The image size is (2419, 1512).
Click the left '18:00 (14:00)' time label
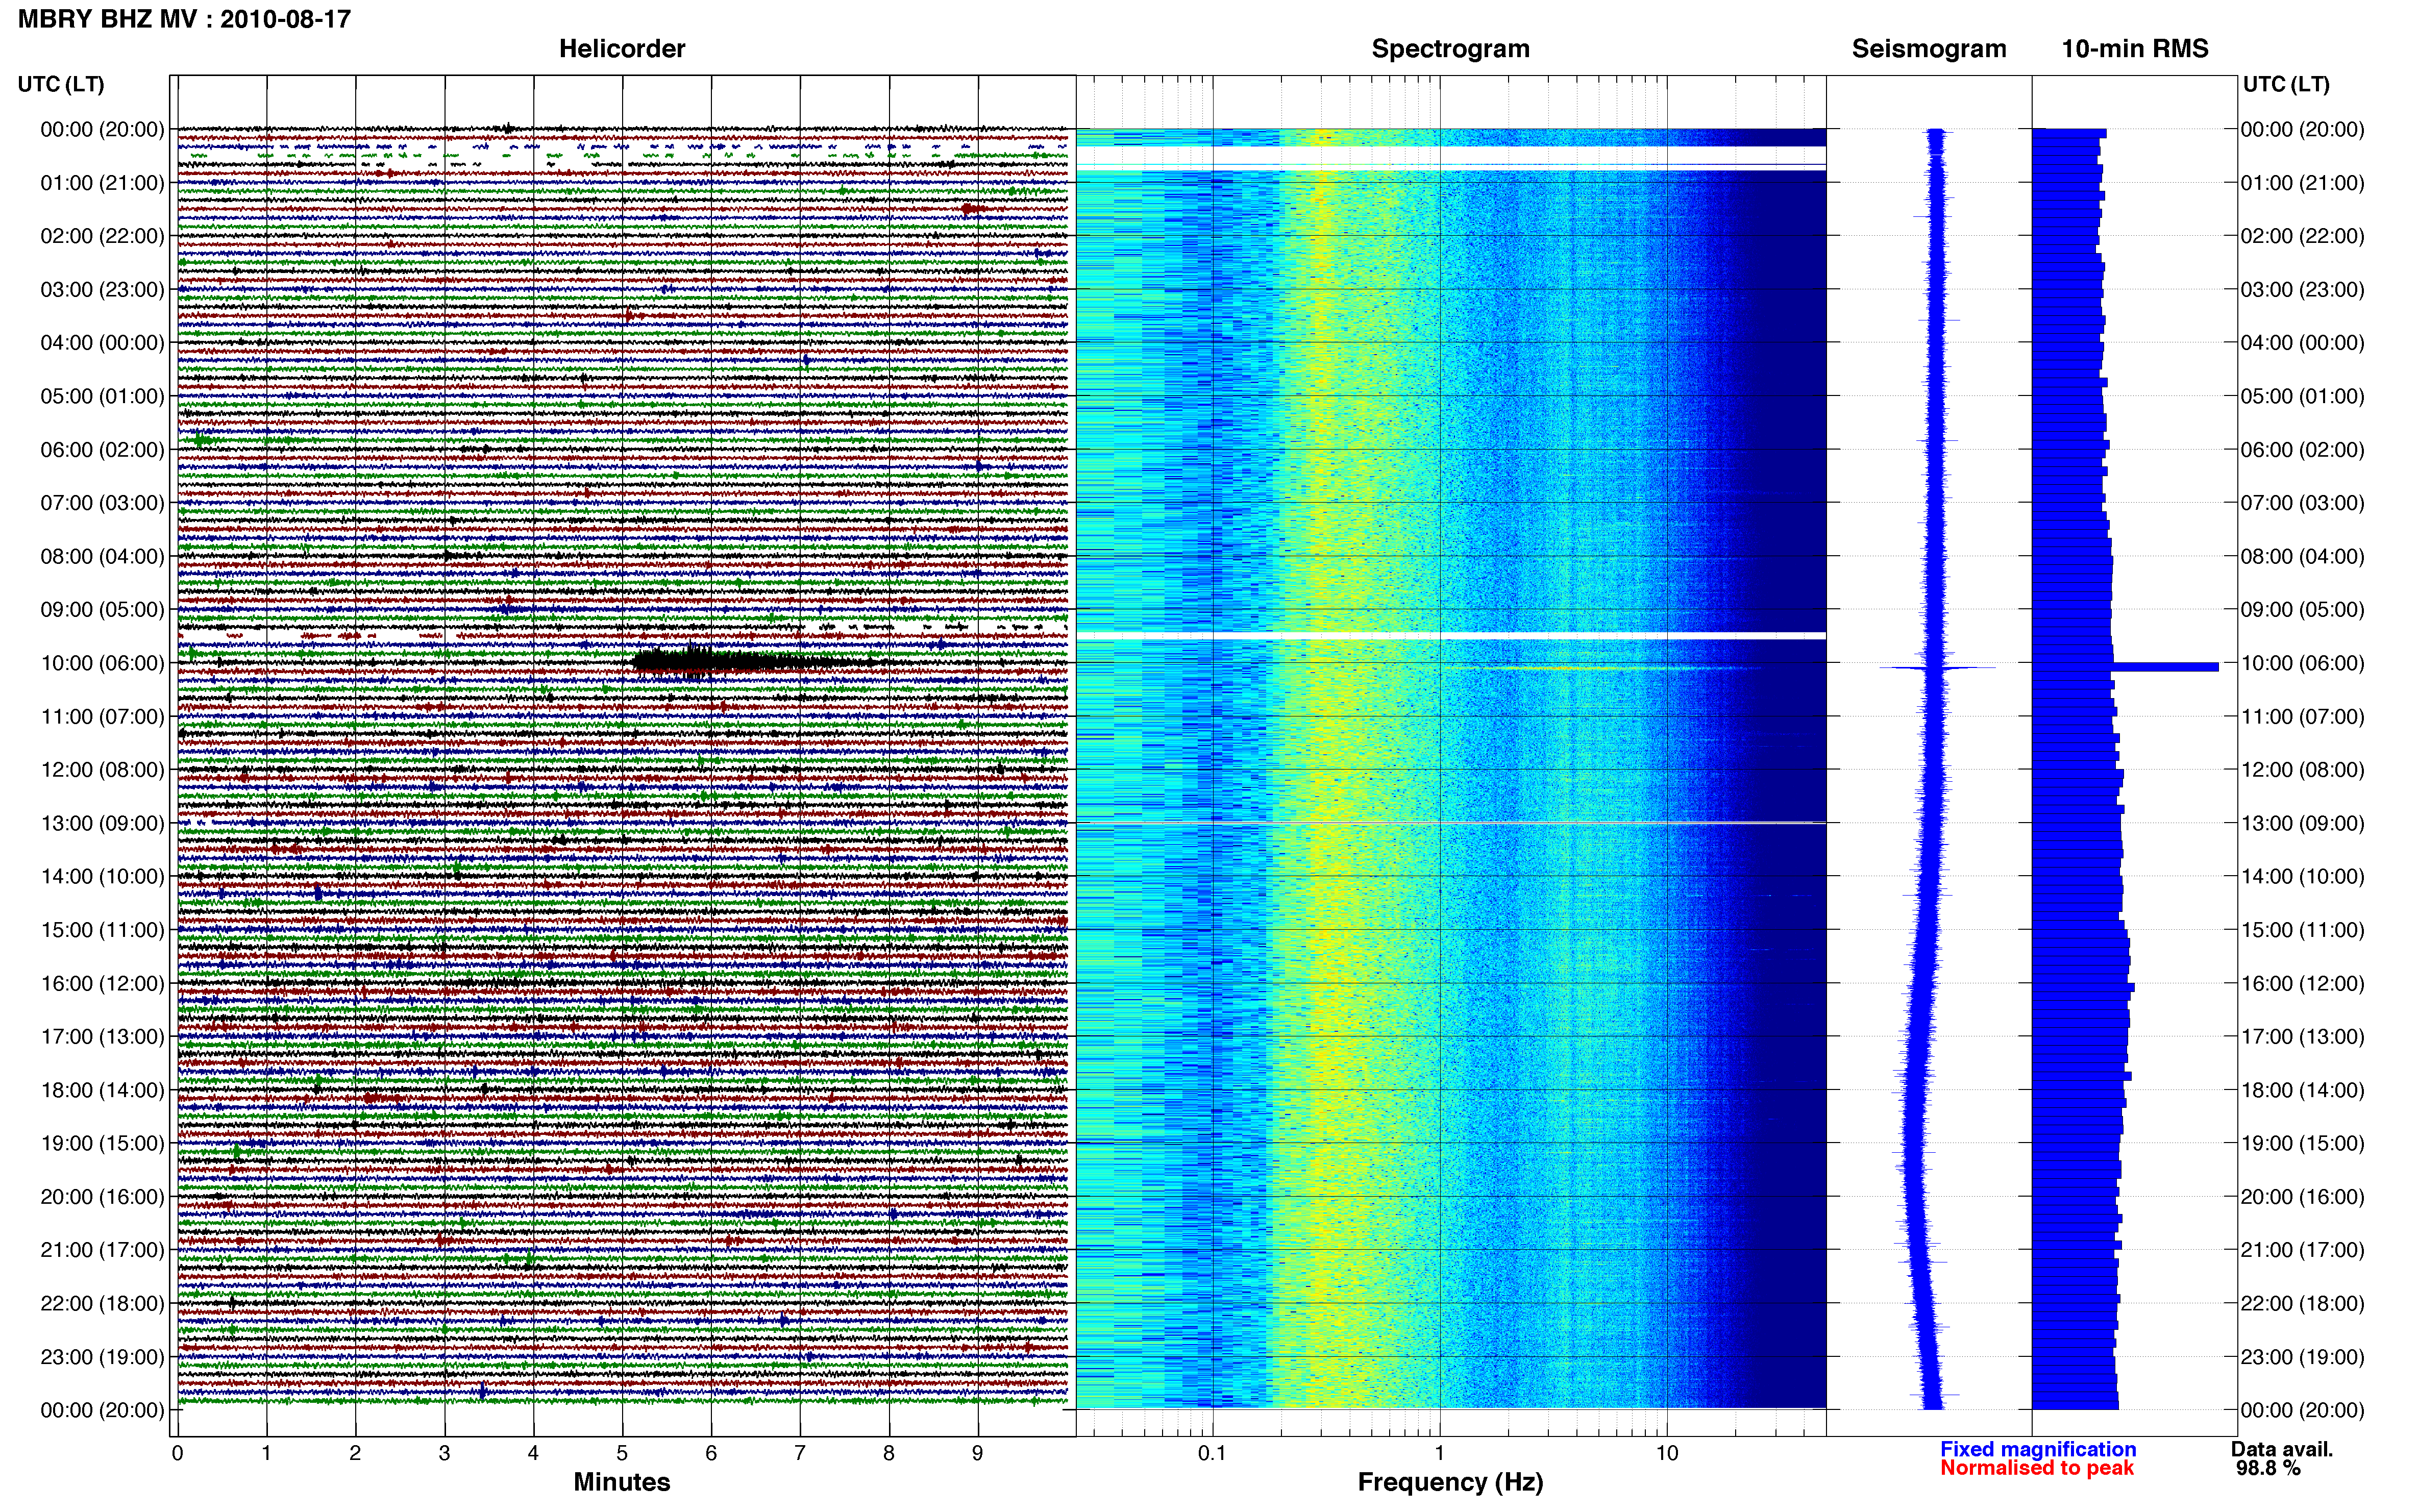102,1090
